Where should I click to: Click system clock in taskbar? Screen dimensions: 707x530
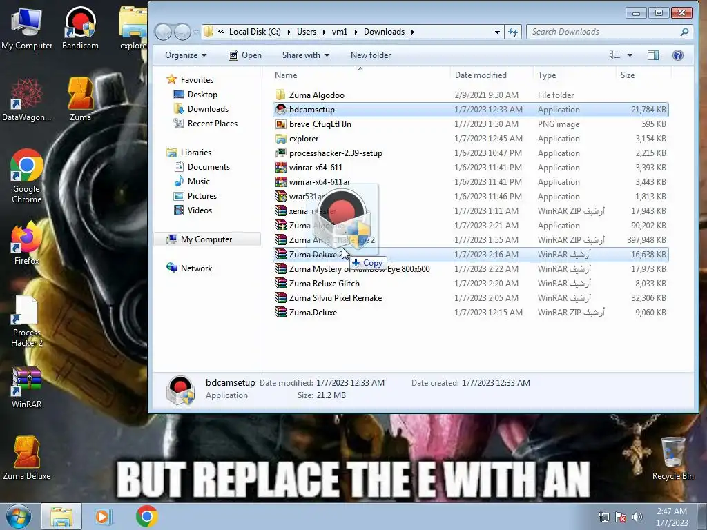(x=672, y=516)
